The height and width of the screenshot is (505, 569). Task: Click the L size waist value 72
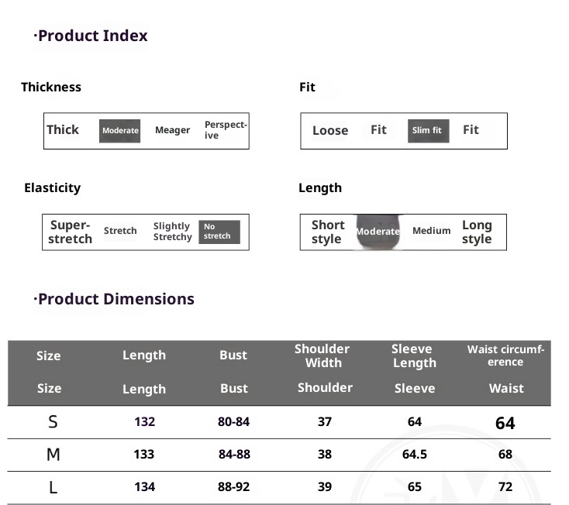505,487
